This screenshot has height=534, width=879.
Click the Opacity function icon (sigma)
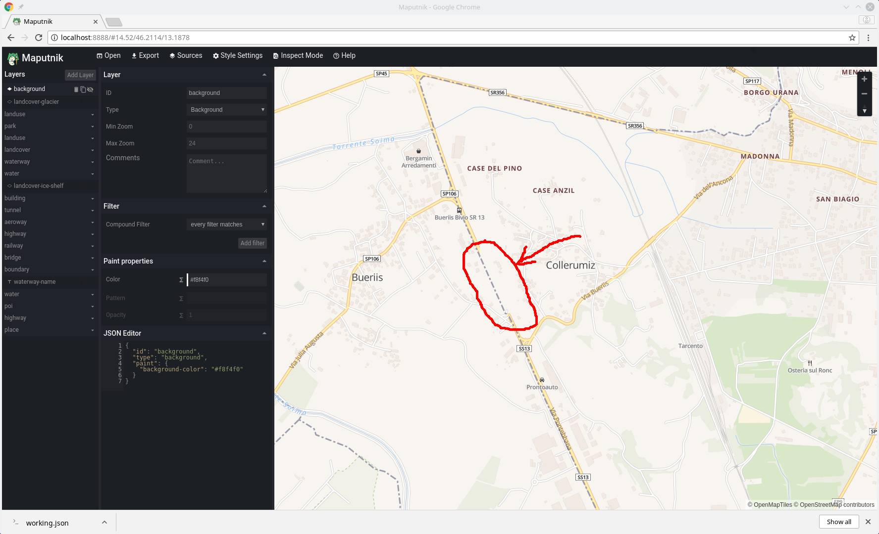(x=181, y=315)
